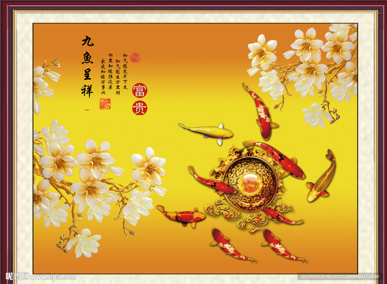Click the round red seal above the poem
This screenshot has width=387, height=284.
pyautogui.click(x=135, y=58)
